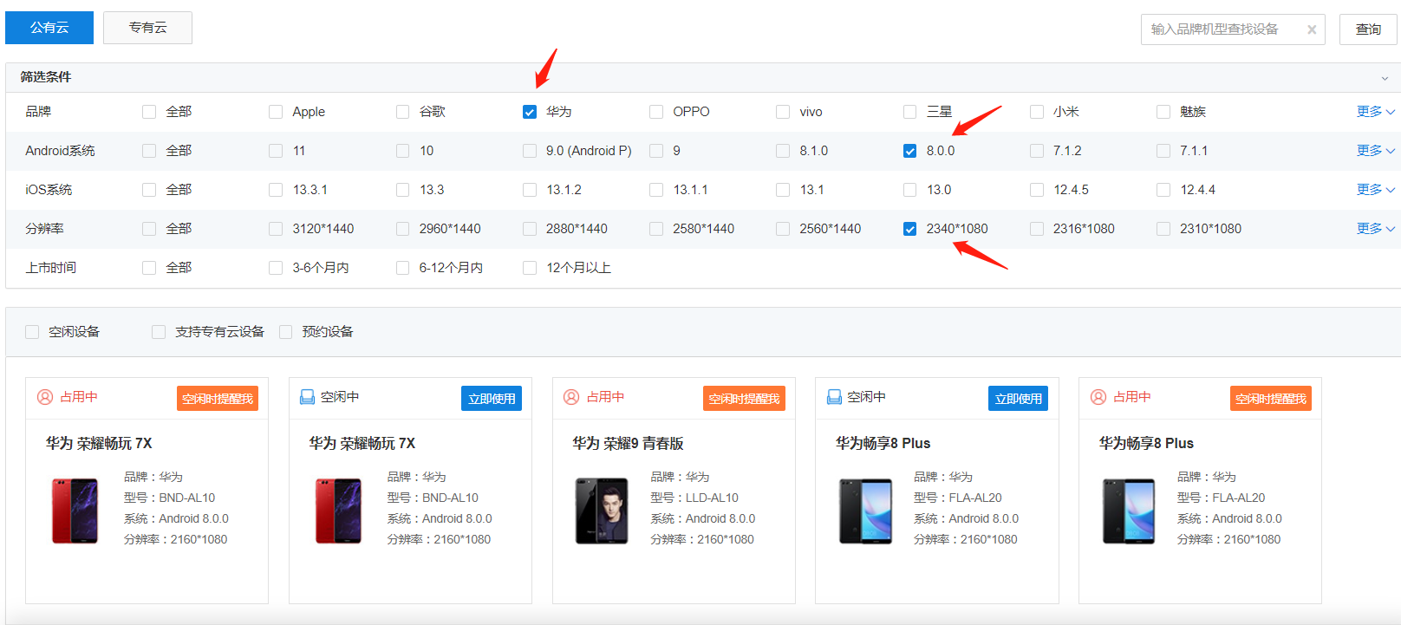The image size is (1401, 625).
Task: Switch to the 公有云 tab
Action: tap(49, 28)
